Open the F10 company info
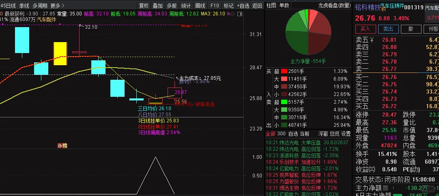Screen dimensions: 439x196 tap(215, 6)
